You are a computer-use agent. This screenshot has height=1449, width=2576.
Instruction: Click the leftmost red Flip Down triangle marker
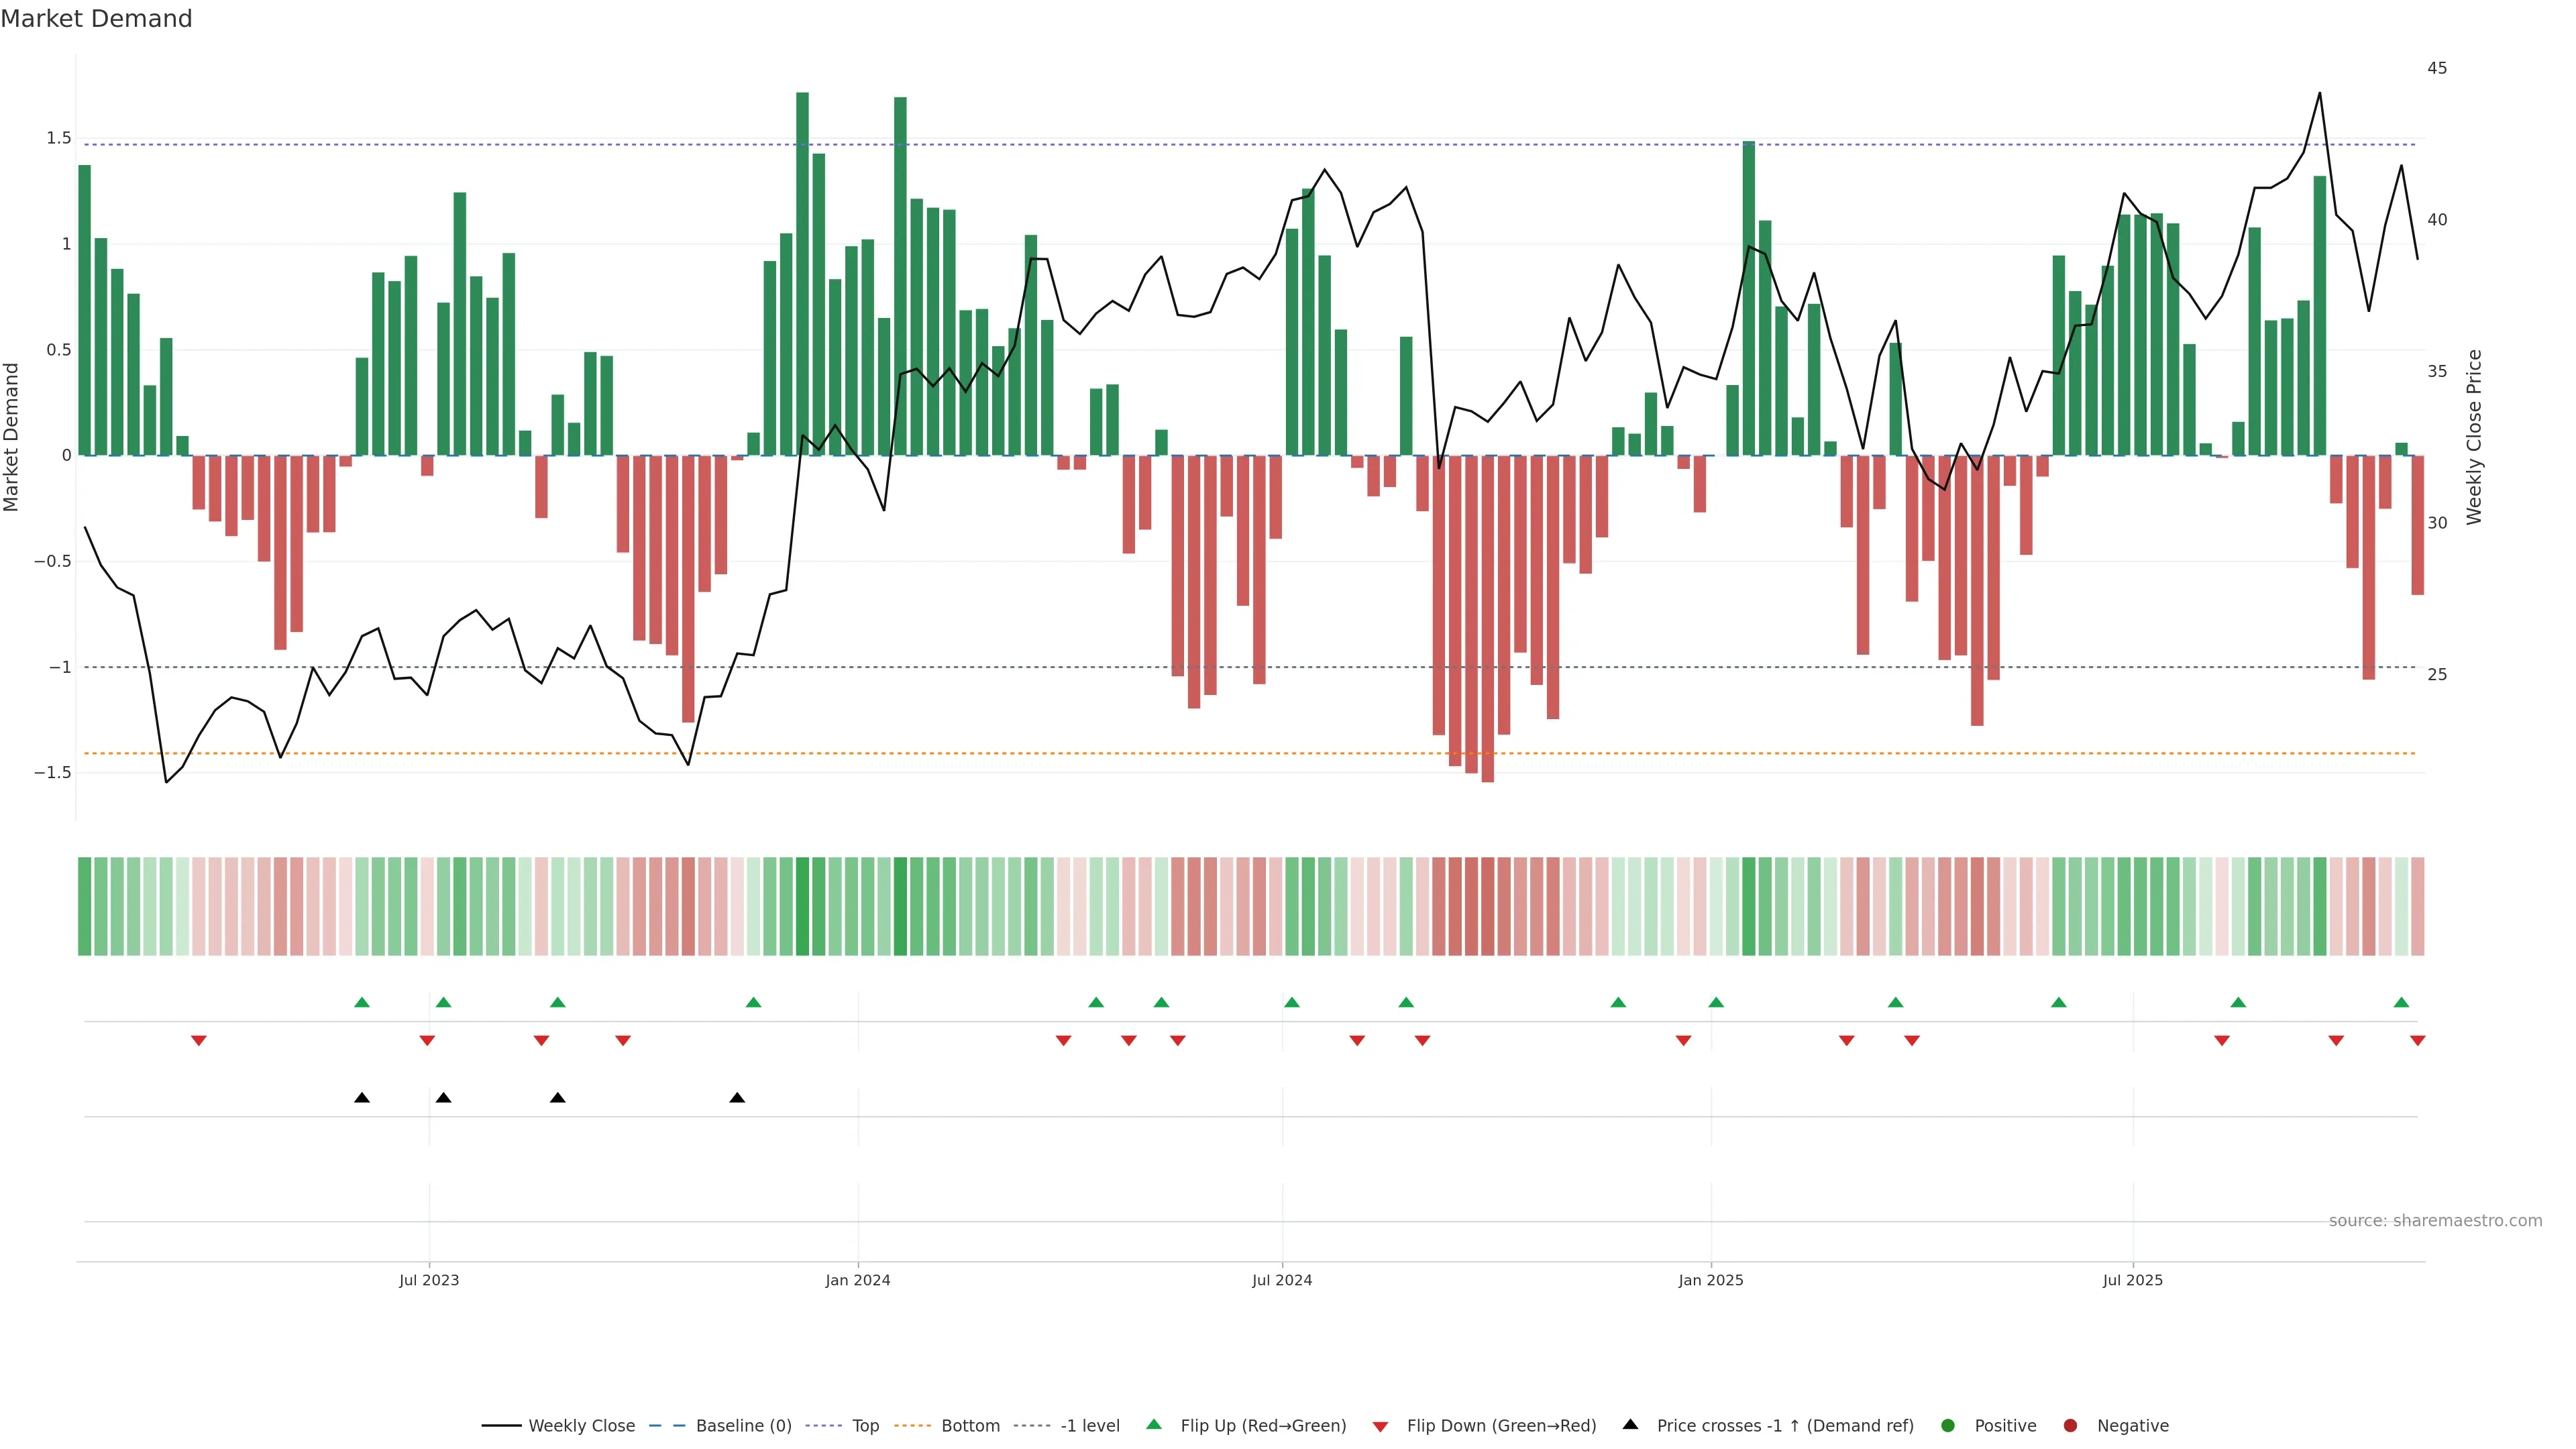[199, 1041]
